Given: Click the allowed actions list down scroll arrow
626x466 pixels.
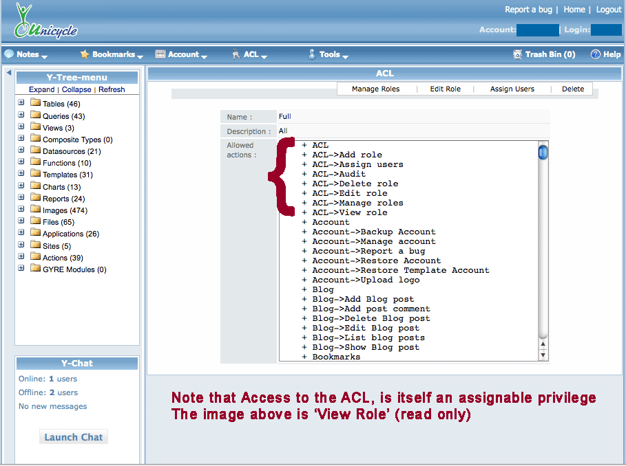Looking at the screenshot, I should (x=543, y=355).
